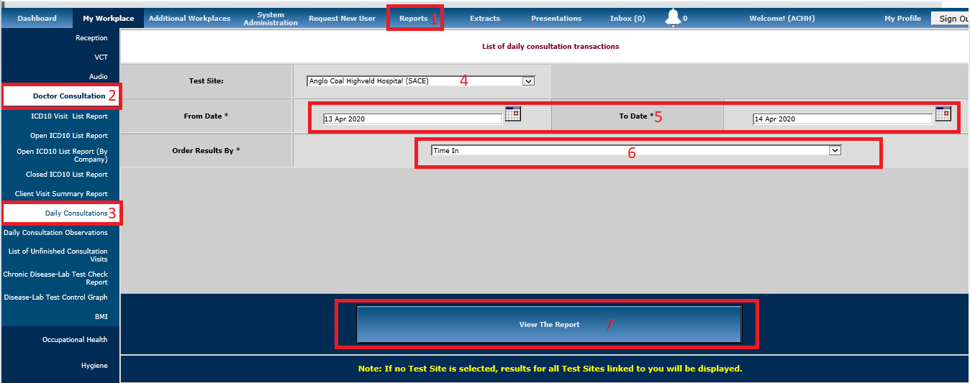Click the Sign Out button

point(950,19)
